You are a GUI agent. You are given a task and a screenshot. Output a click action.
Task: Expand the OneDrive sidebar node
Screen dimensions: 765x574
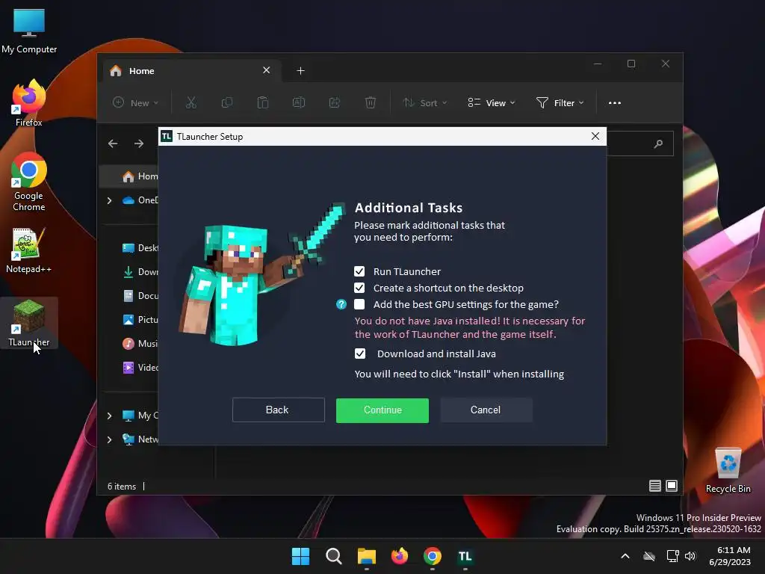coord(109,200)
